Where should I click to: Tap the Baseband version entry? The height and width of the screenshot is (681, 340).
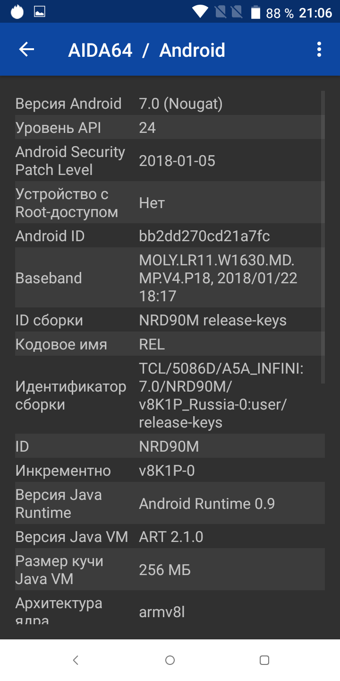pyautogui.click(x=170, y=278)
